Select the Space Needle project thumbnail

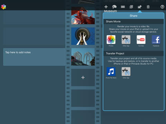(x=83, y=36)
